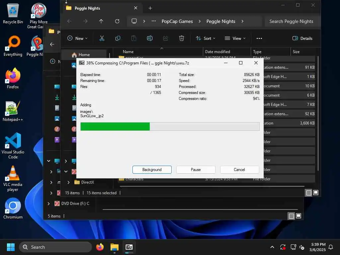Click the Delete trash icon in toolbar

(x=182, y=39)
